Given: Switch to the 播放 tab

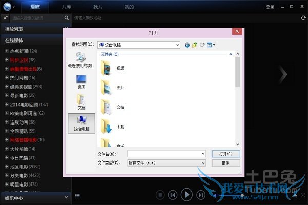Looking at the screenshot, I should coord(35,7).
